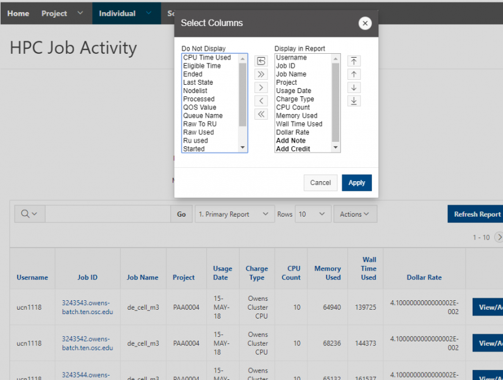Expand the Primary Report dropdown
Screen dimensions: 503x380
tap(235, 214)
